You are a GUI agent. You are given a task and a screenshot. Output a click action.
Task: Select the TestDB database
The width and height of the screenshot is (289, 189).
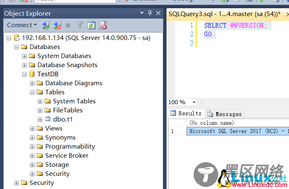(48, 74)
